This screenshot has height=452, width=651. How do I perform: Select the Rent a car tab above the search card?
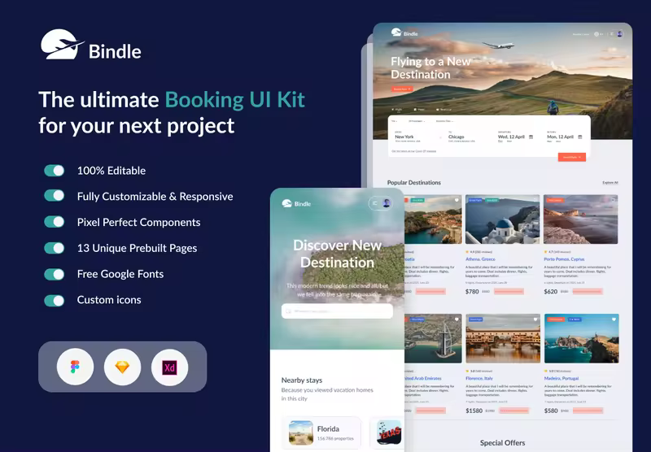point(443,110)
